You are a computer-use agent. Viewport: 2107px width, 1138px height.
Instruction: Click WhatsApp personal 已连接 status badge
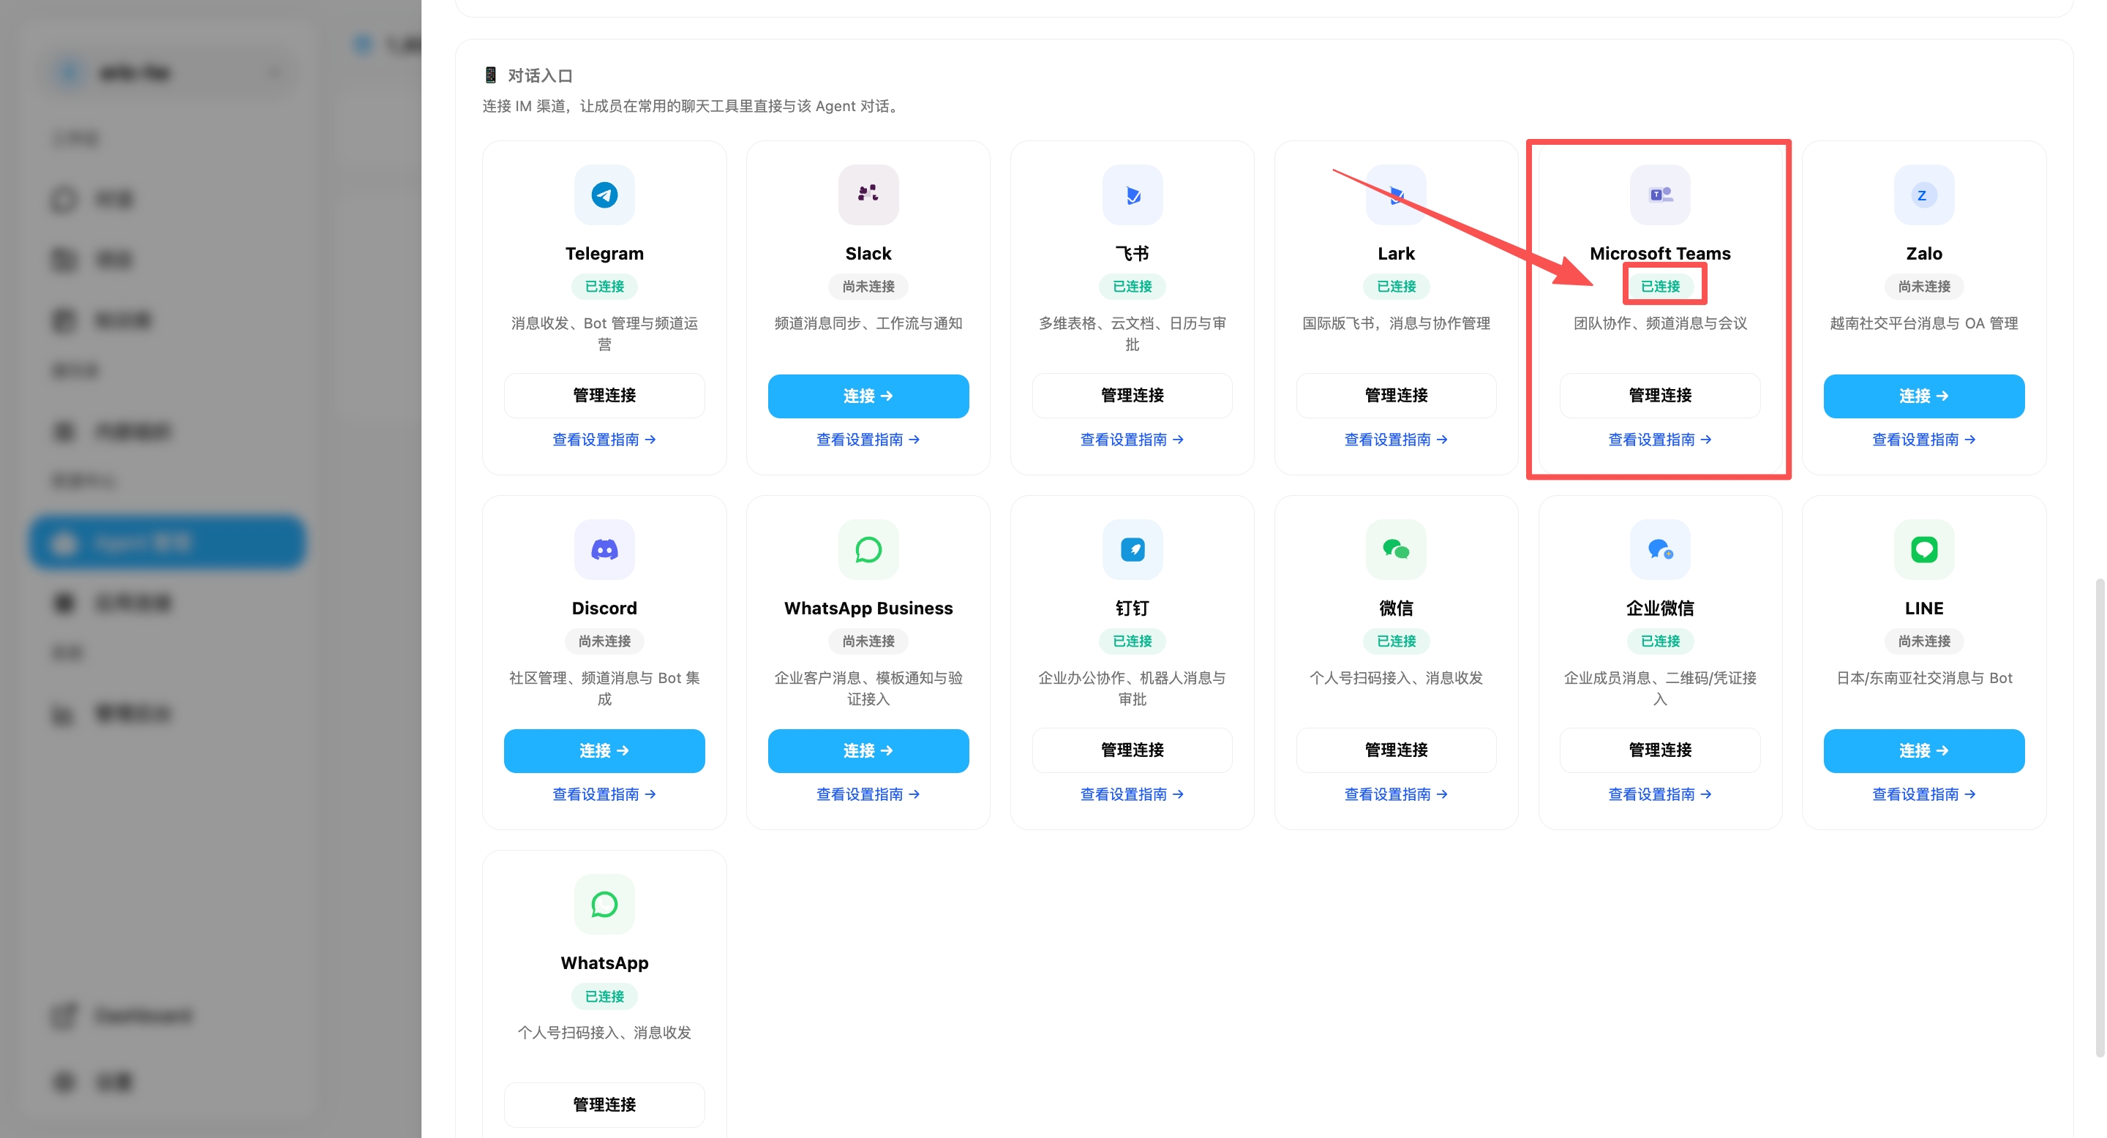tap(604, 997)
